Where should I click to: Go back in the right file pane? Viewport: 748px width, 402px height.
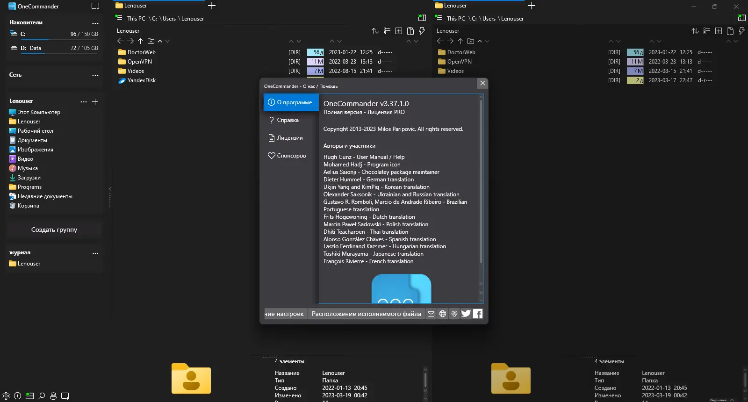pos(440,41)
